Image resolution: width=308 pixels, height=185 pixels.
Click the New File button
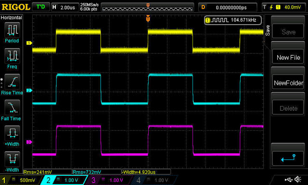point(288,57)
